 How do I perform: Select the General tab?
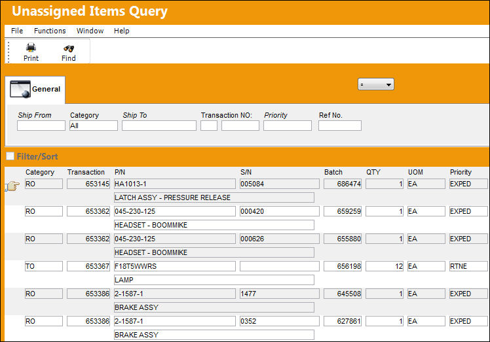[35, 90]
